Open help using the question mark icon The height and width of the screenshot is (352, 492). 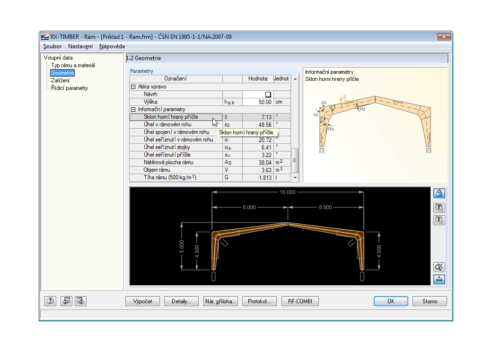pyautogui.click(x=50, y=301)
